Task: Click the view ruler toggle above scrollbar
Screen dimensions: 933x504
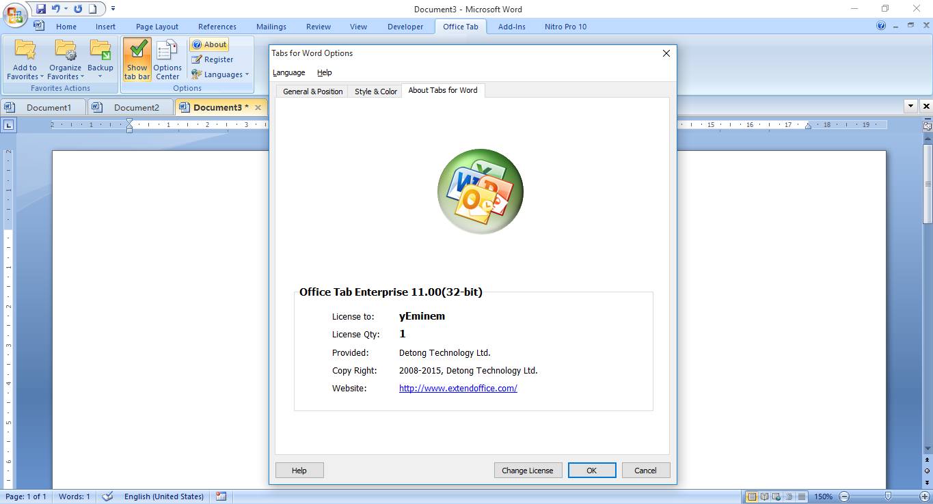Action: pyautogui.click(x=928, y=126)
